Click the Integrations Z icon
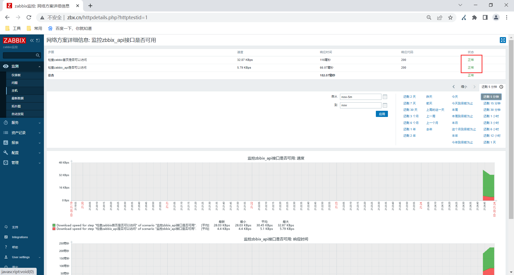 coord(6,237)
